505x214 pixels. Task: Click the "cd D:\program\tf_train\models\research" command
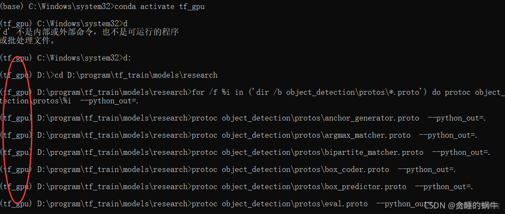pyautogui.click(x=136, y=75)
